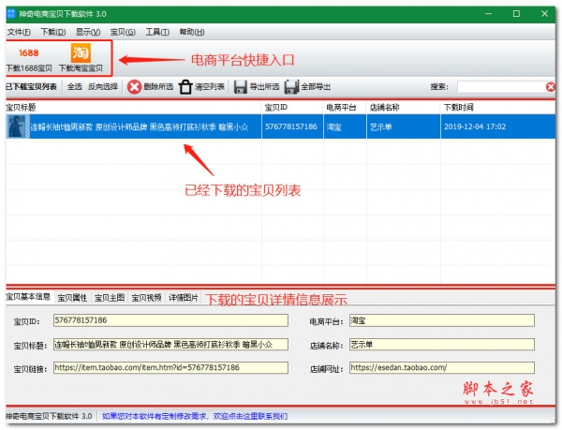Open the 文件(F) menu
The height and width of the screenshot is (430, 562).
pos(19,32)
